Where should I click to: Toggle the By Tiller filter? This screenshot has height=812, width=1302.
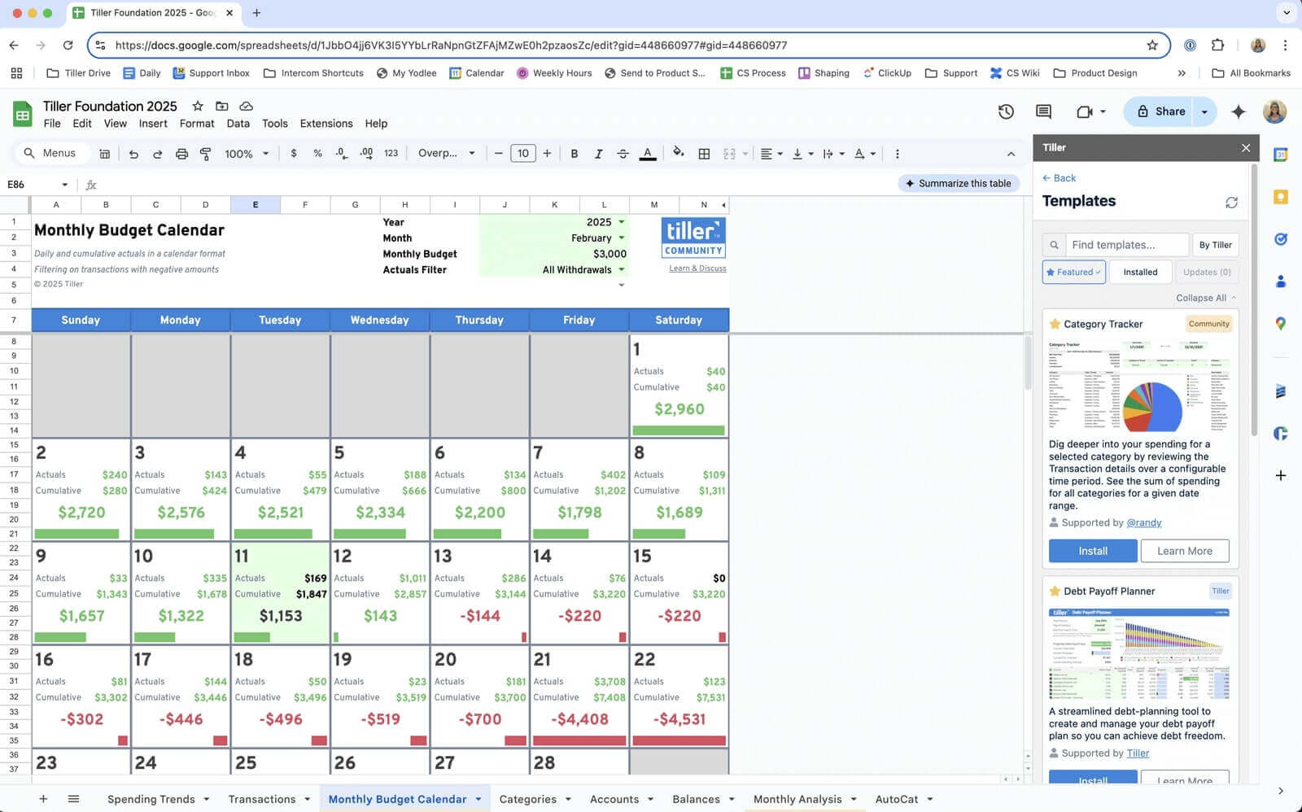pyautogui.click(x=1215, y=245)
